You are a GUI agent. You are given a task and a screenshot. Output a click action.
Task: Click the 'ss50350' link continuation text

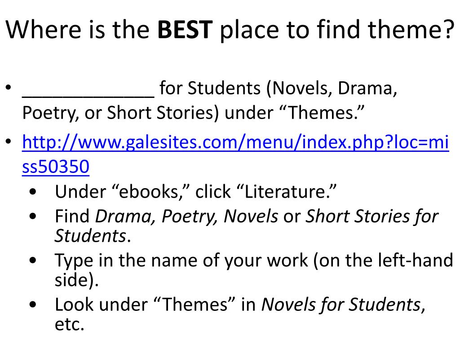(x=56, y=167)
